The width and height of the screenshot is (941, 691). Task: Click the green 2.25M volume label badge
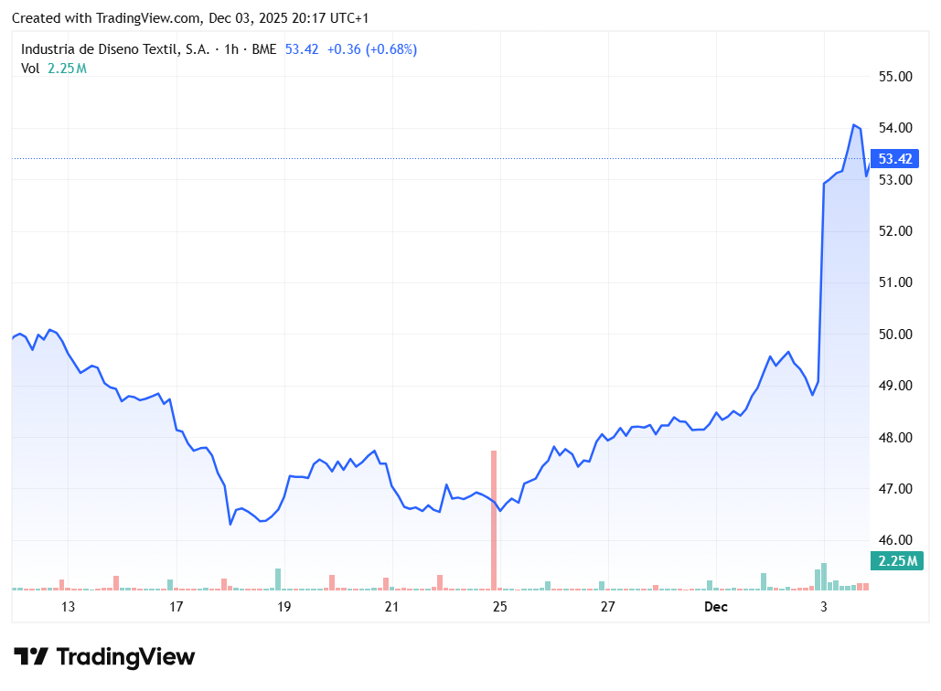(896, 560)
